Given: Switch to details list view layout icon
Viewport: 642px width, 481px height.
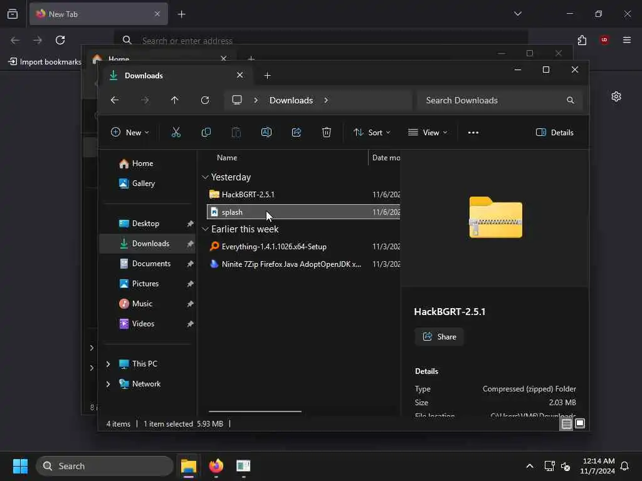Looking at the screenshot, I should pyautogui.click(x=567, y=424).
